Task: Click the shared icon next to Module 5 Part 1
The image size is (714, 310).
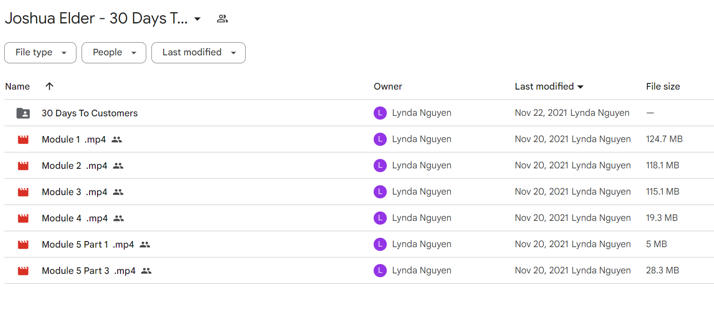Action: click(x=145, y=244)
